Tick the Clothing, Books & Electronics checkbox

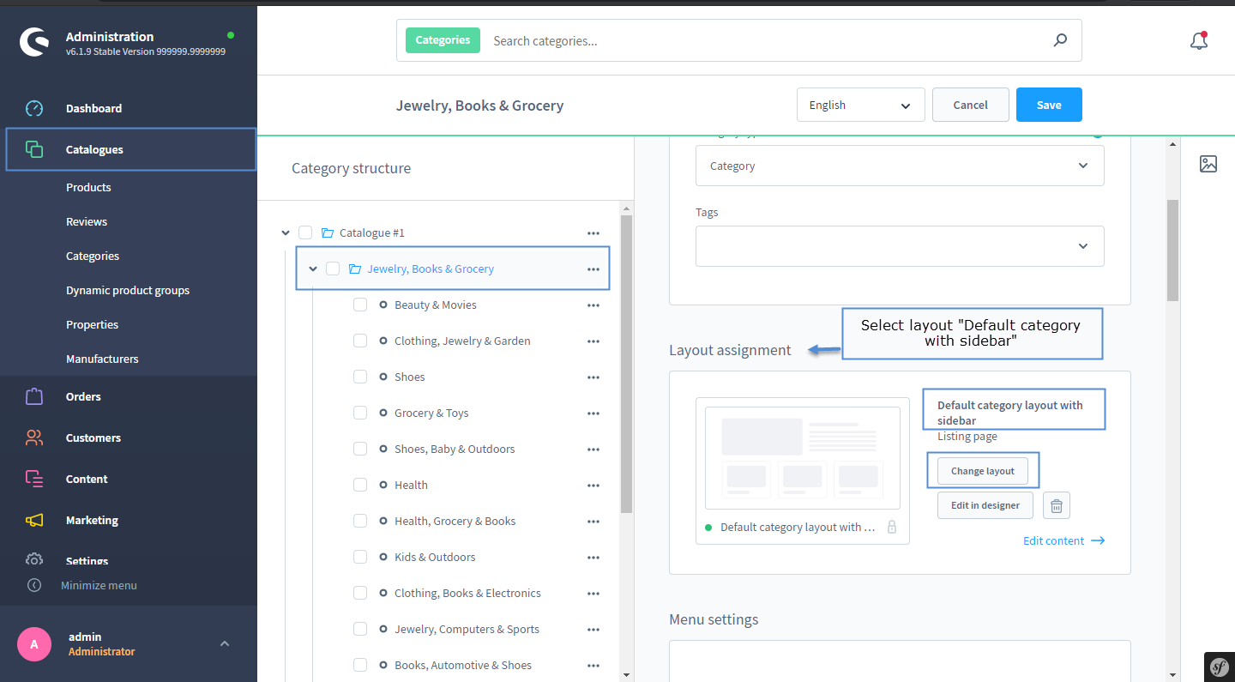point(360,593)
